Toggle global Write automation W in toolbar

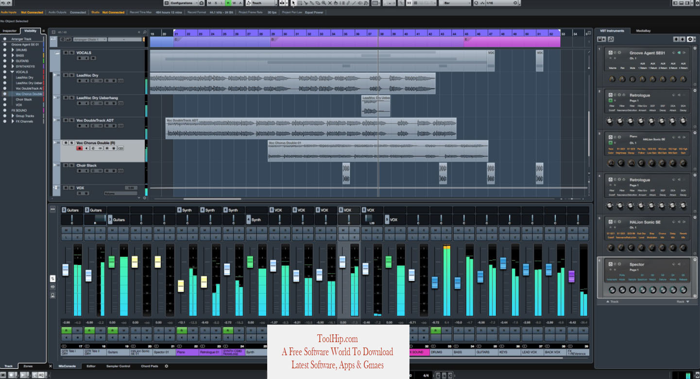[234, 3]
